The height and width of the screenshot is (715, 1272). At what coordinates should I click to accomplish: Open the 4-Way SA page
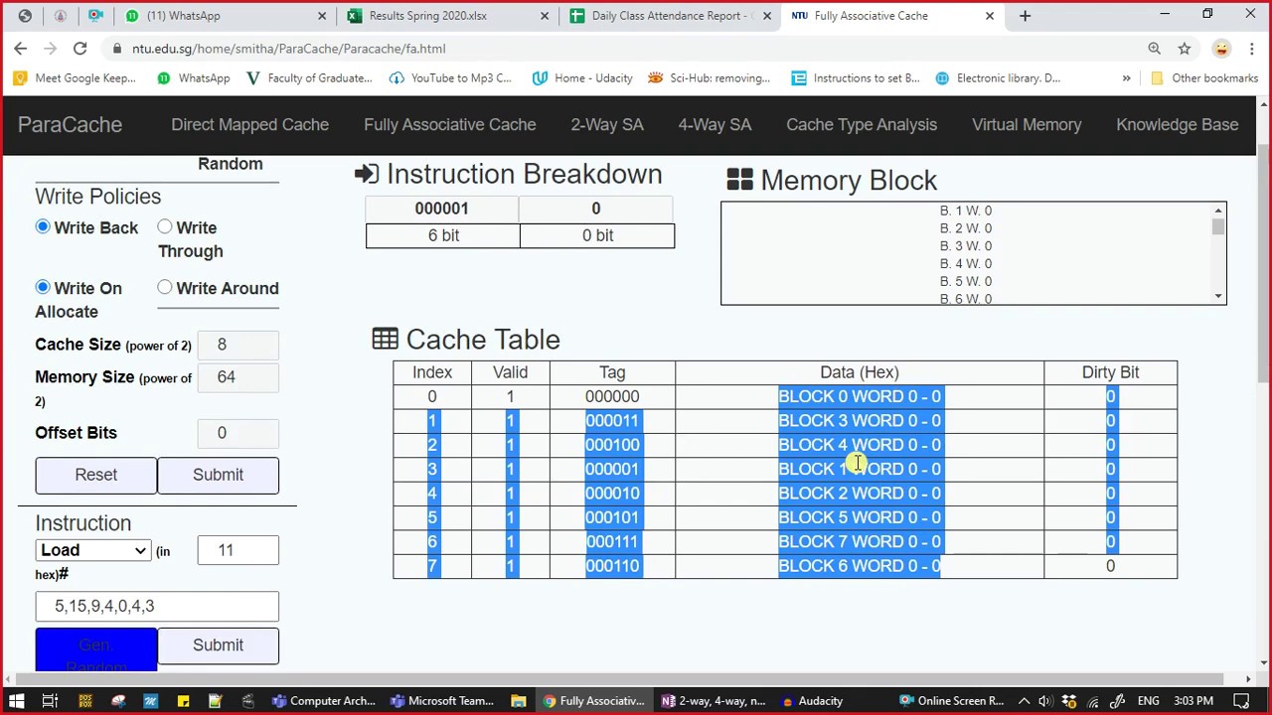coord(715,124)
